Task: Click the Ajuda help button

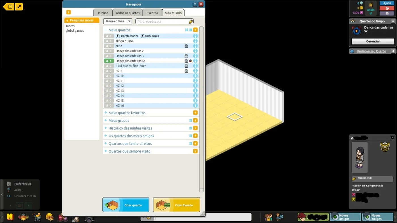Action: coord(387,3)
